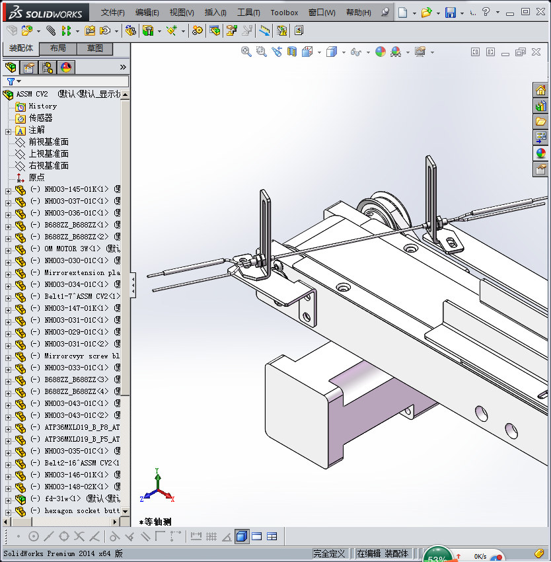The image size is (551, 562).
Task: Click 完全定义 in the status bar
Action: tap(328, 553)
